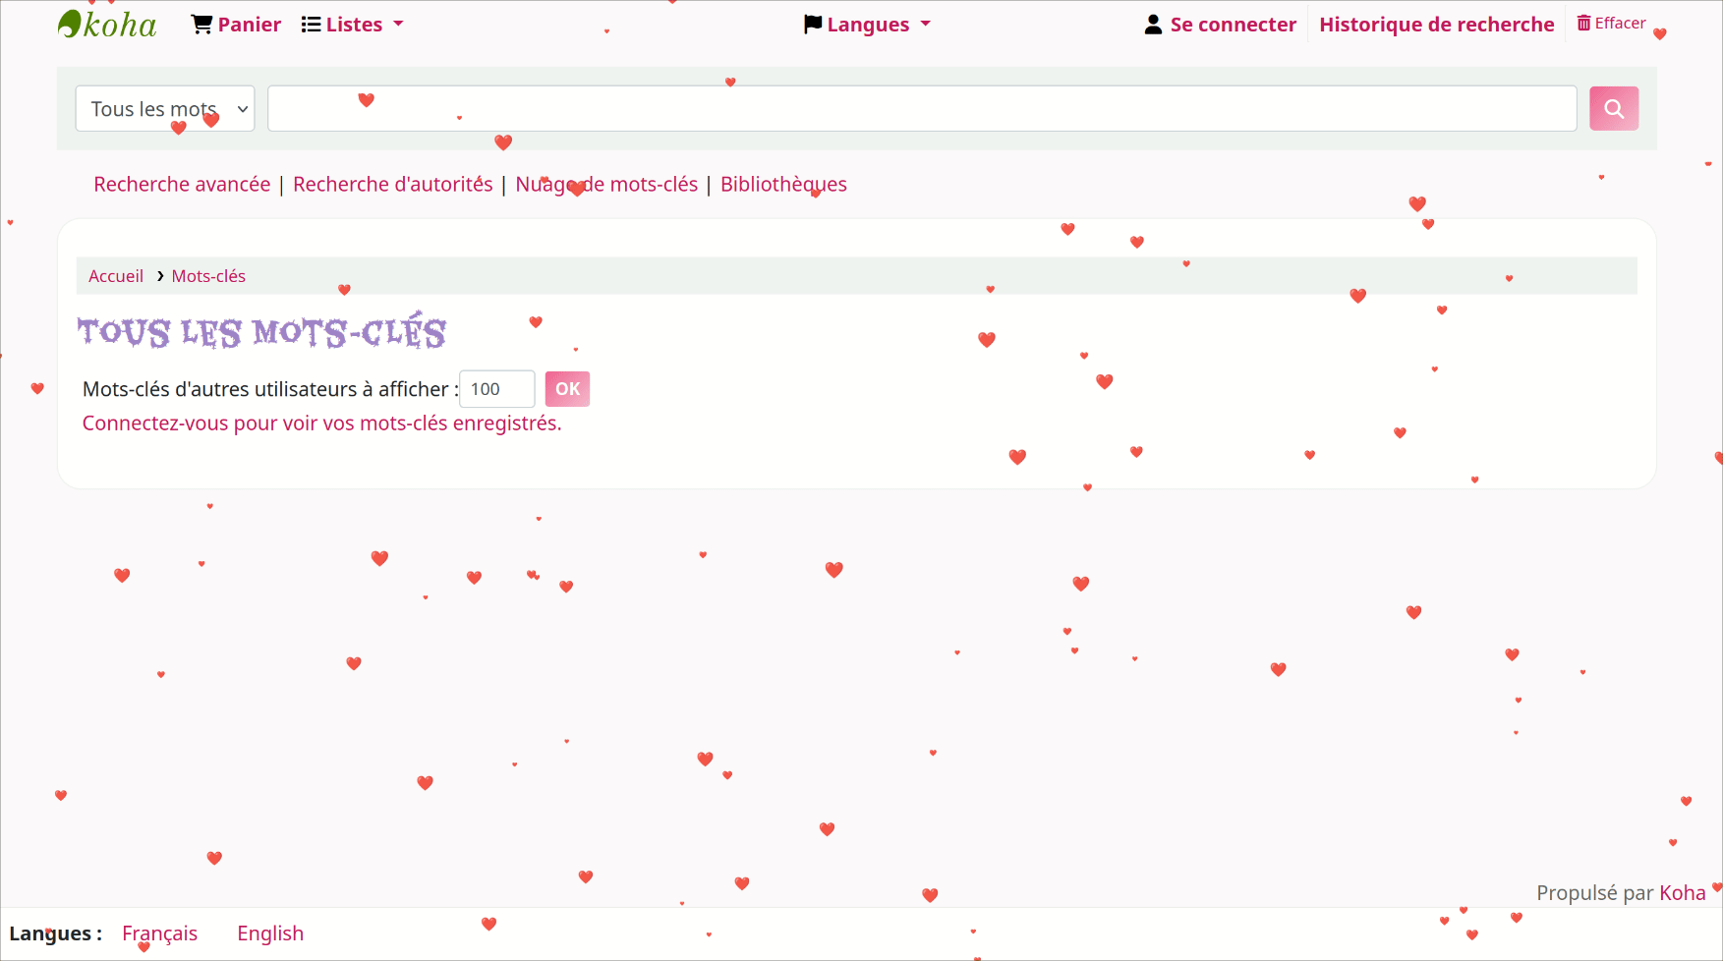Click Accueil in the breadcrumb
This screenshot has height=961, width=1723.
[116, 276]
